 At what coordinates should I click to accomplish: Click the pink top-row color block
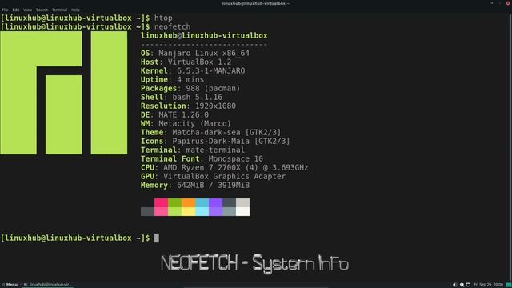(161, 202)
